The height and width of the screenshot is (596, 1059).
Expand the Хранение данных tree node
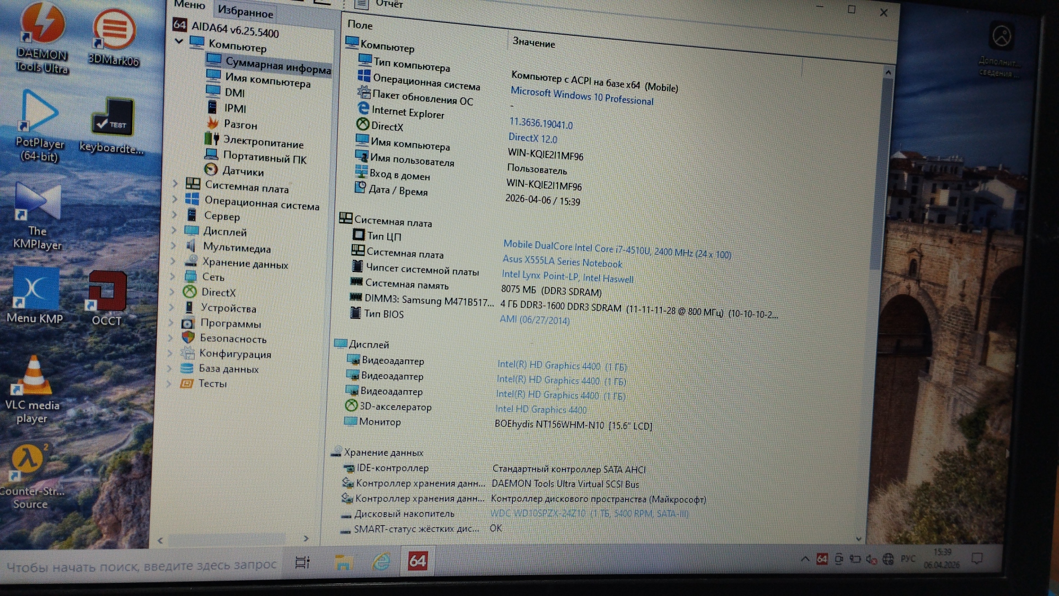(x=173, y=260)
